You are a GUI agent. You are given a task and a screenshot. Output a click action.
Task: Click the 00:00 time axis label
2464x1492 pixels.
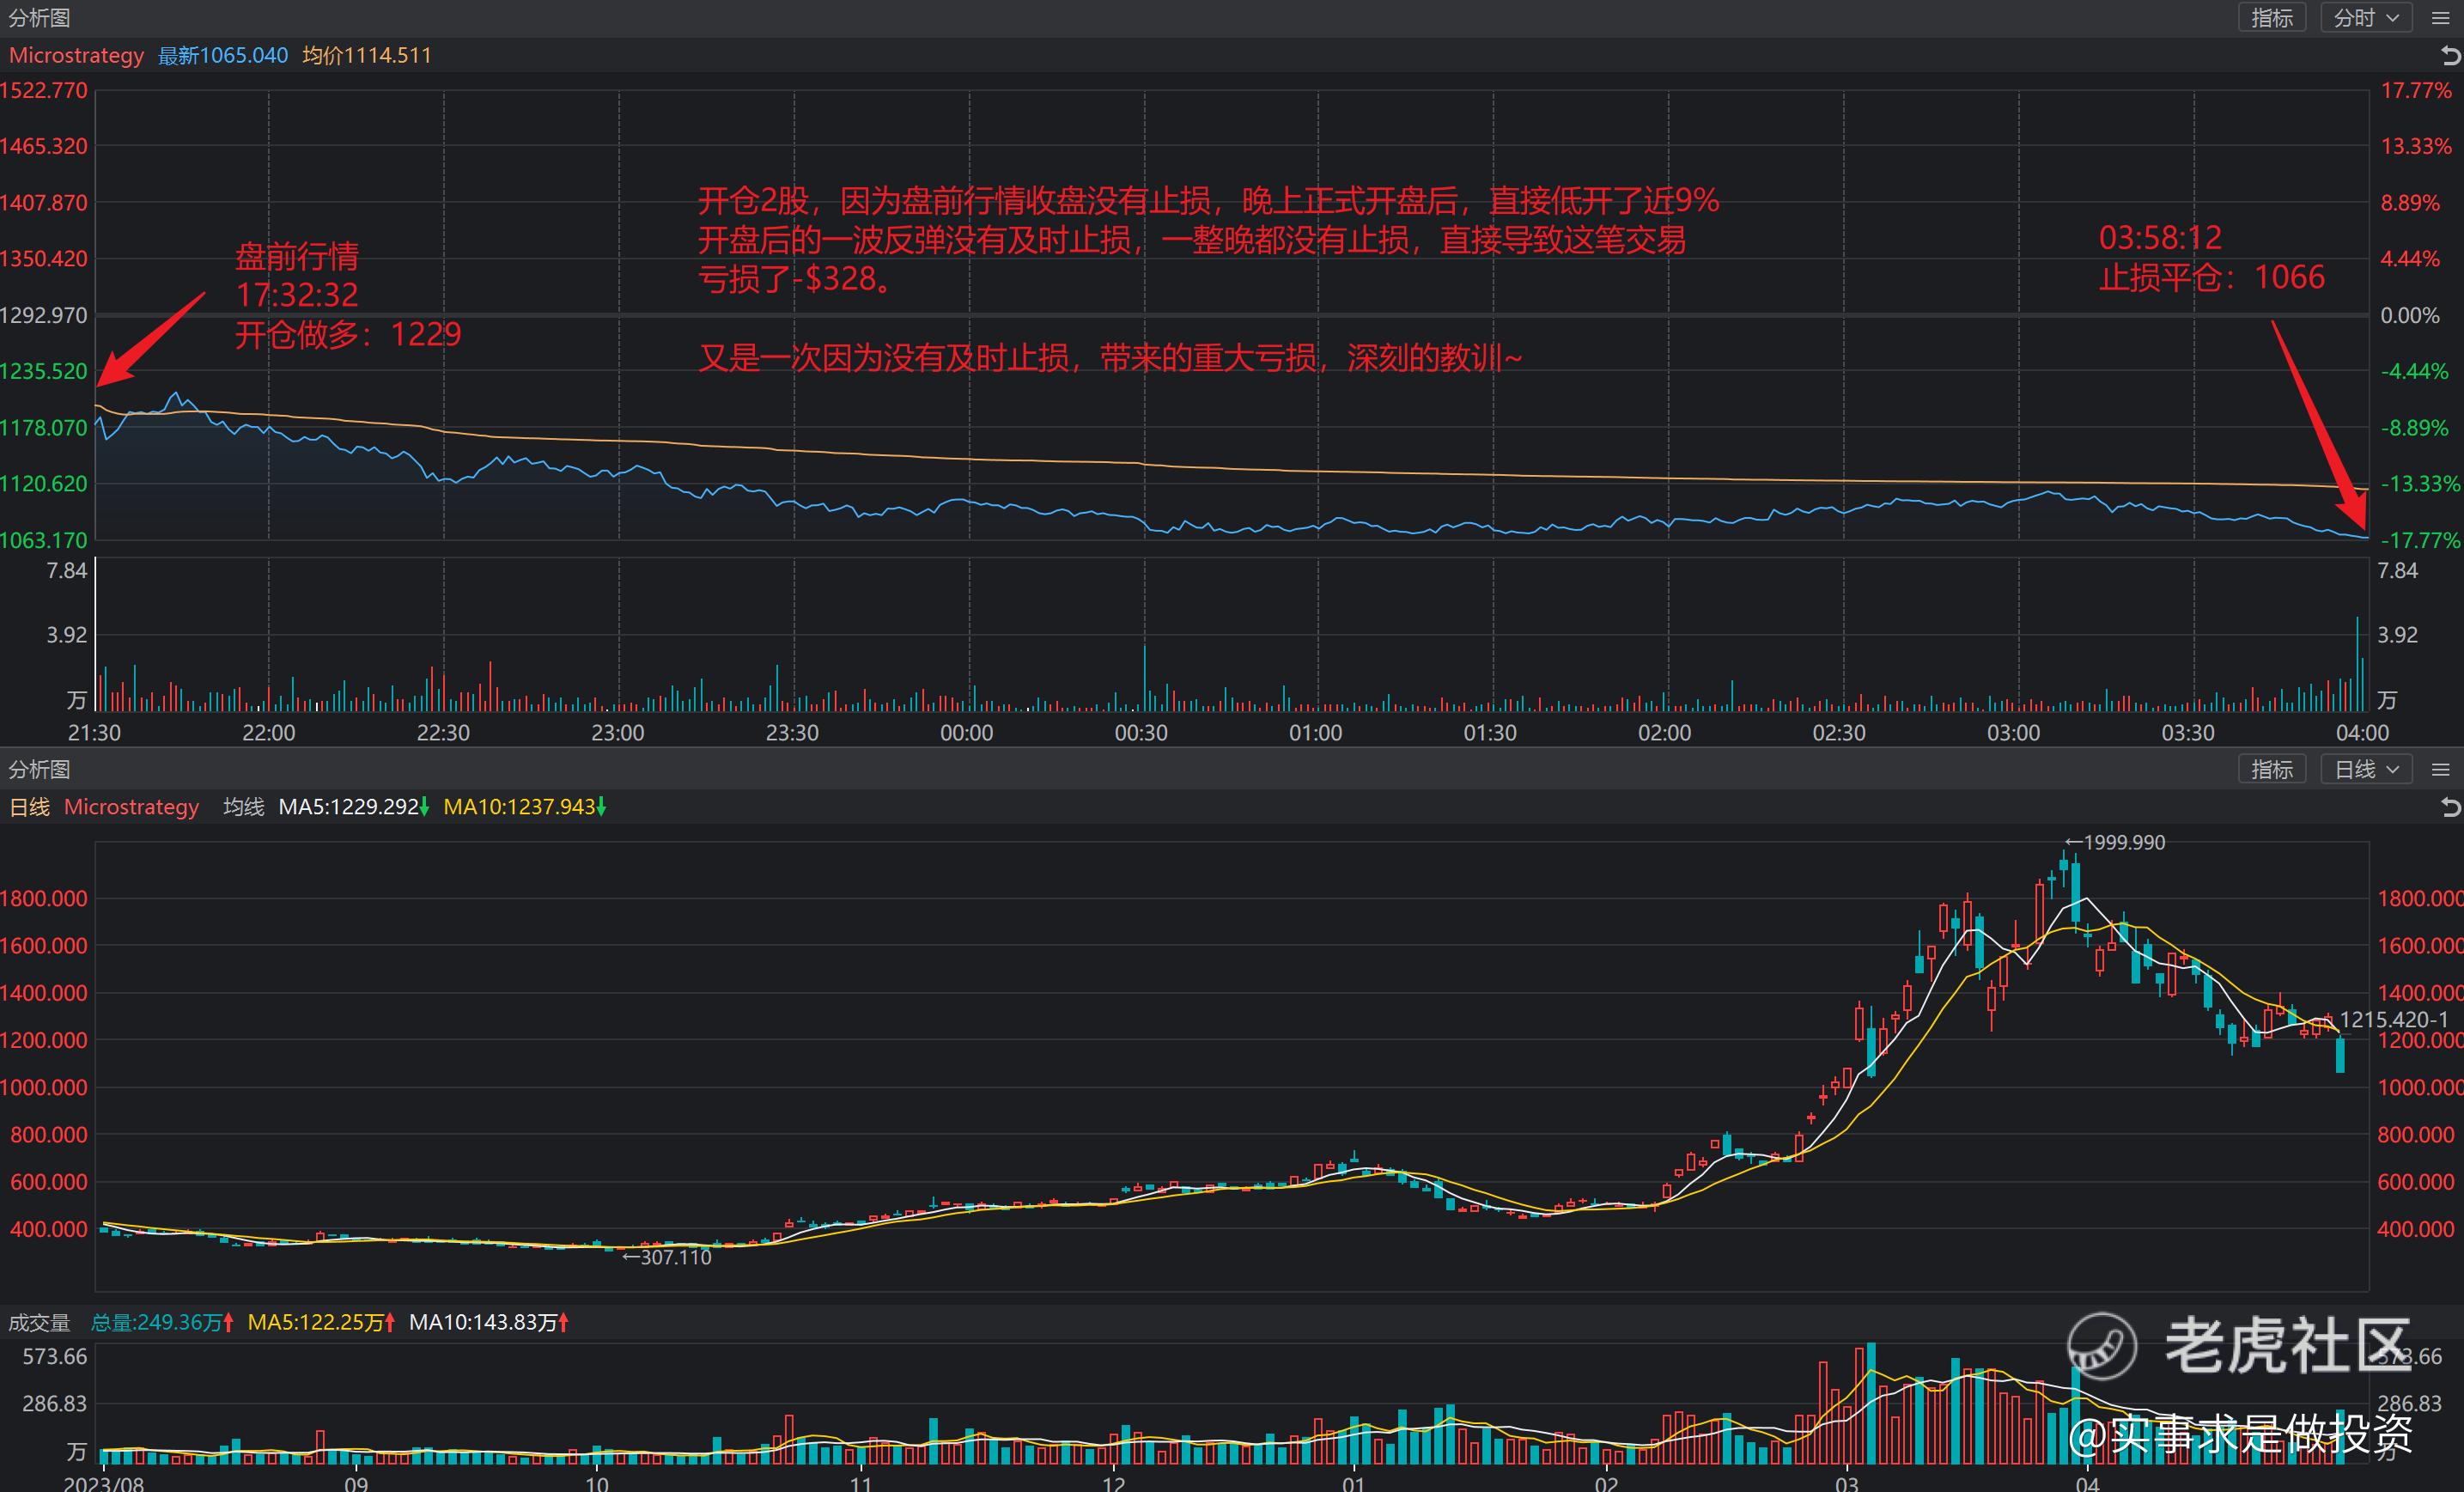[967, 732]
